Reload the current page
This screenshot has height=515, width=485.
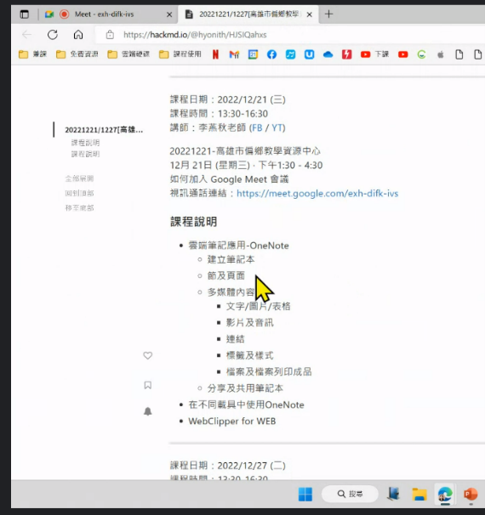coord(53,35)
